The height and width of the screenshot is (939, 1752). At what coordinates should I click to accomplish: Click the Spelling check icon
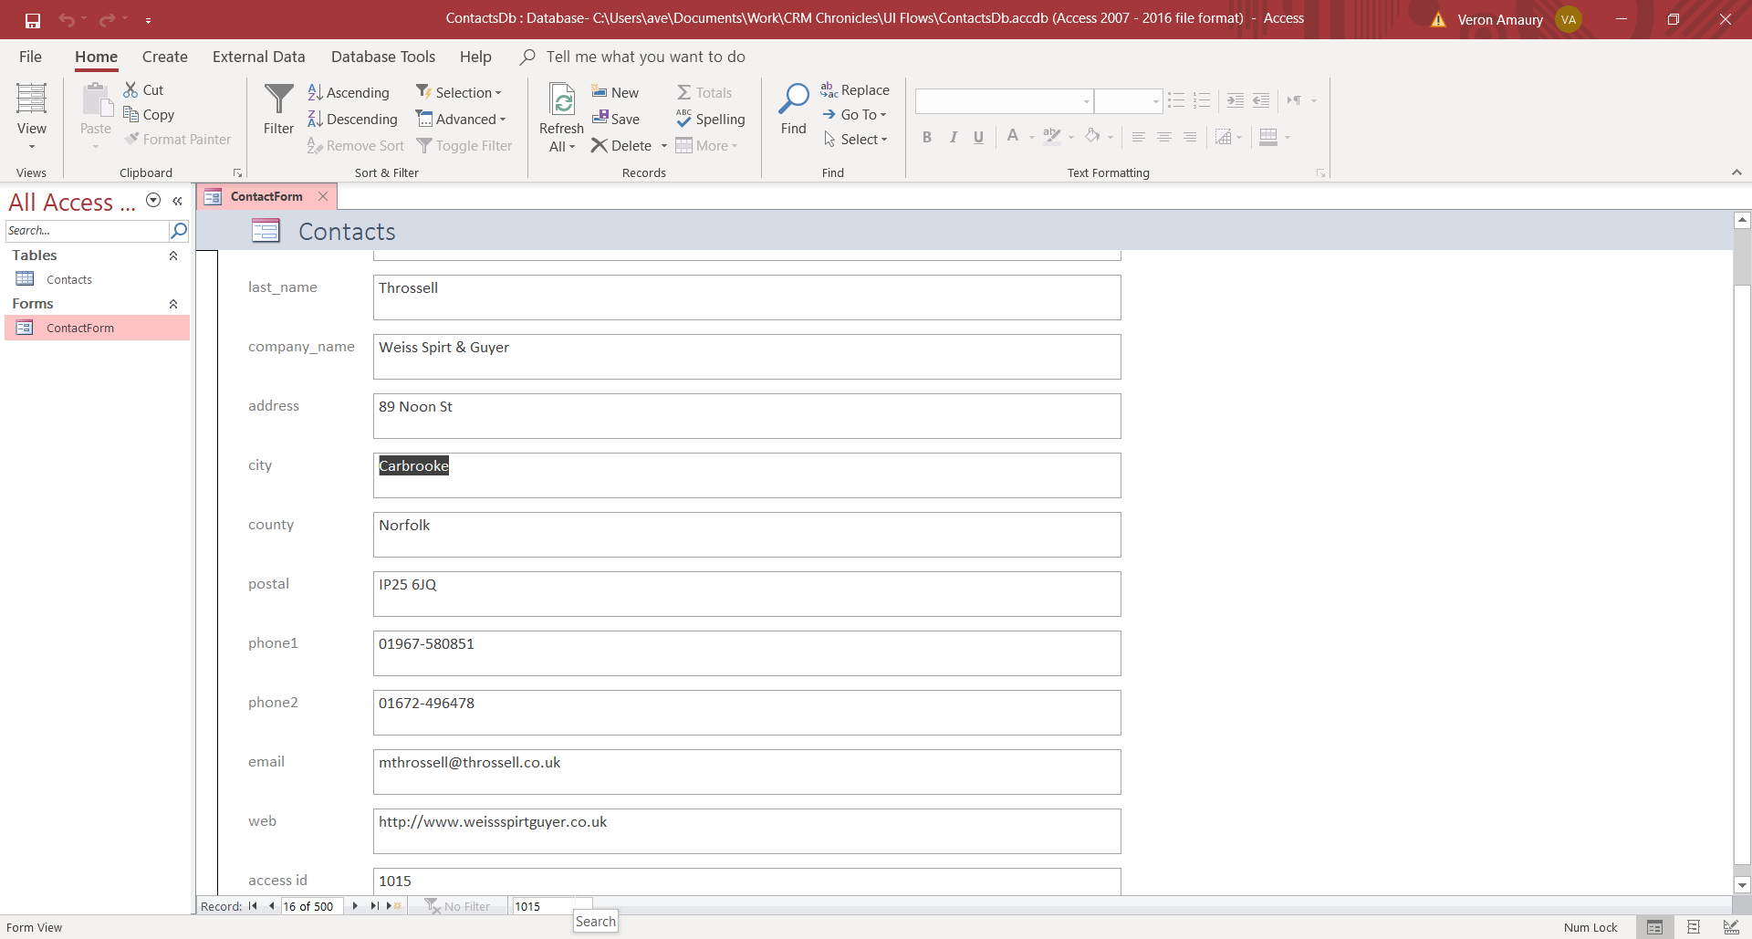coord(684,119)
